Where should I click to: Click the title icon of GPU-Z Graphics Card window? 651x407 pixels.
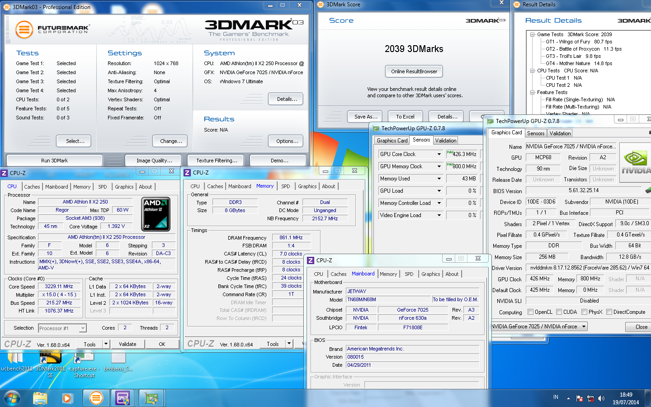[490, 121]
